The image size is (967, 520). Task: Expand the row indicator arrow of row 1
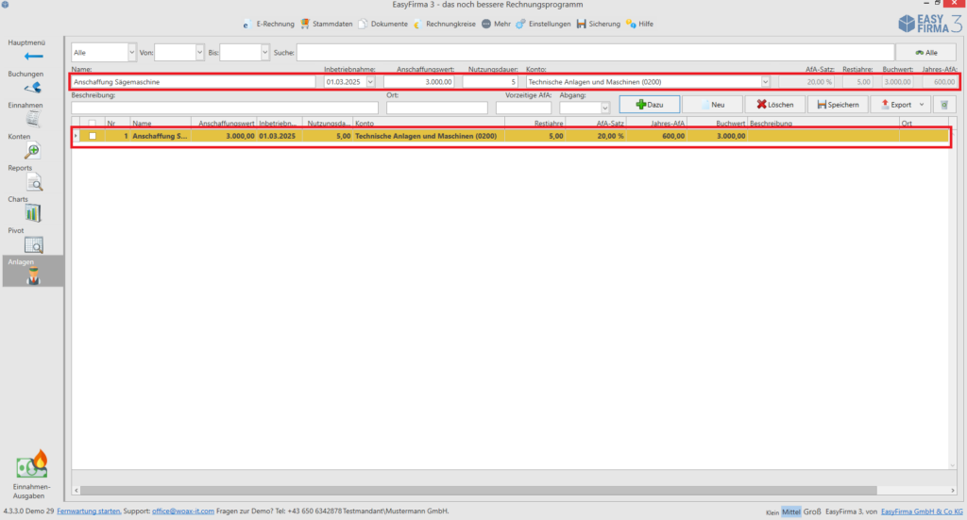pos(76,136)
